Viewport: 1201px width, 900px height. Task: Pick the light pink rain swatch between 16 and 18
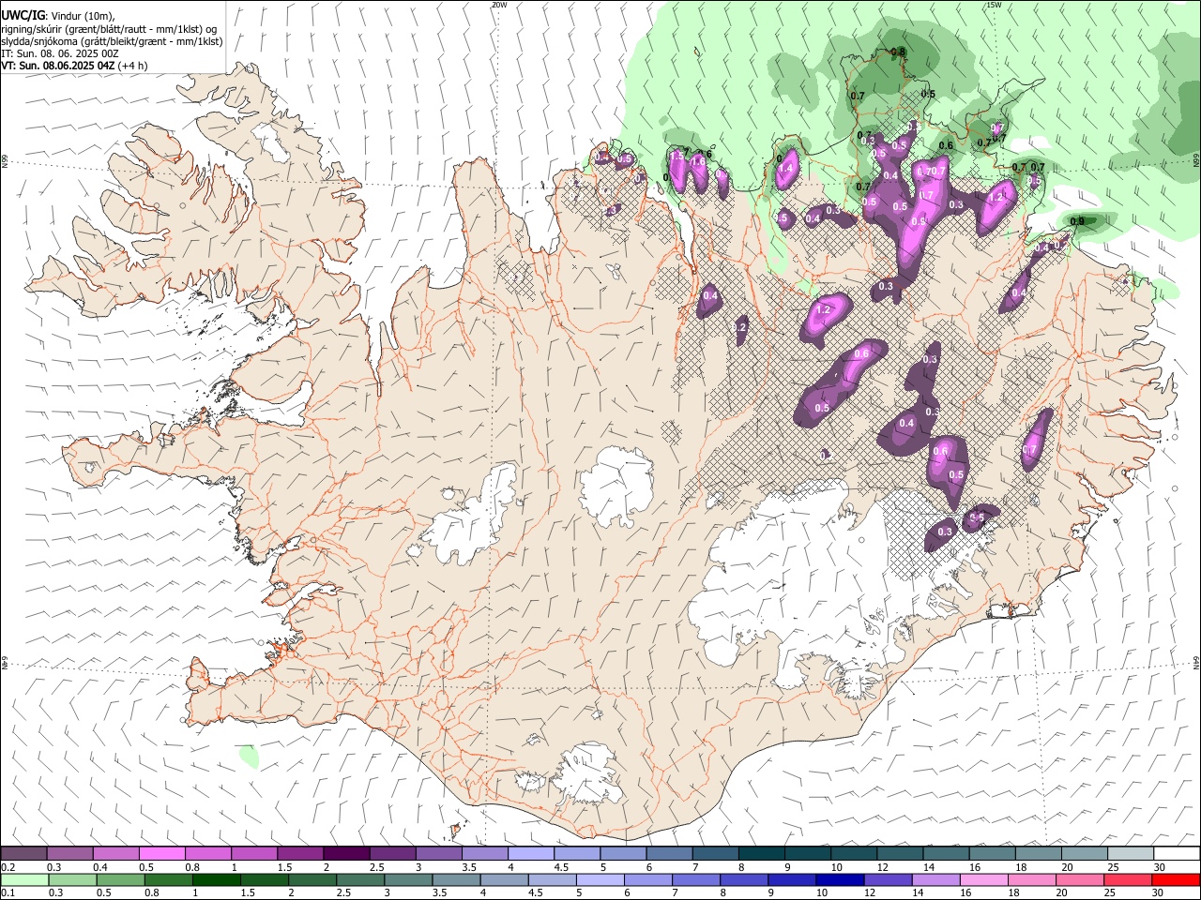984,879
